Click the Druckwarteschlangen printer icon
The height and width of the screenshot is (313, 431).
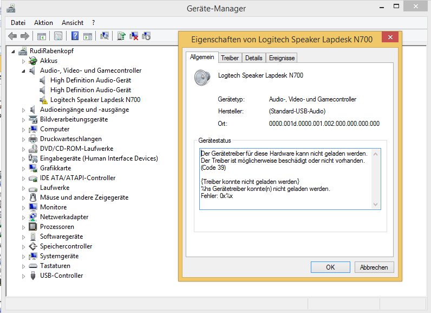pyautogui.click(x=33, y=139)
